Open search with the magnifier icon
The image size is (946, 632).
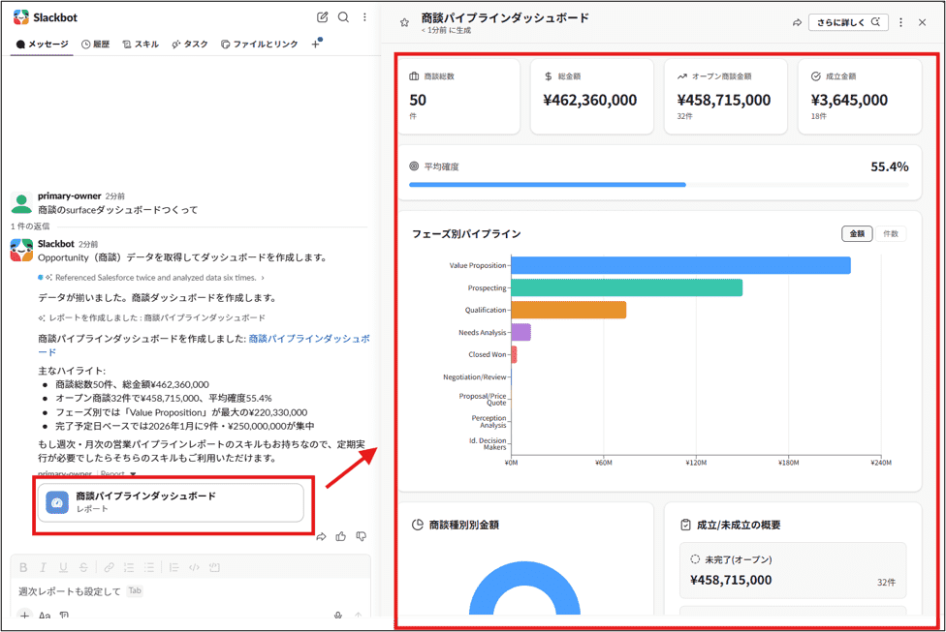[x=343, y=16]
